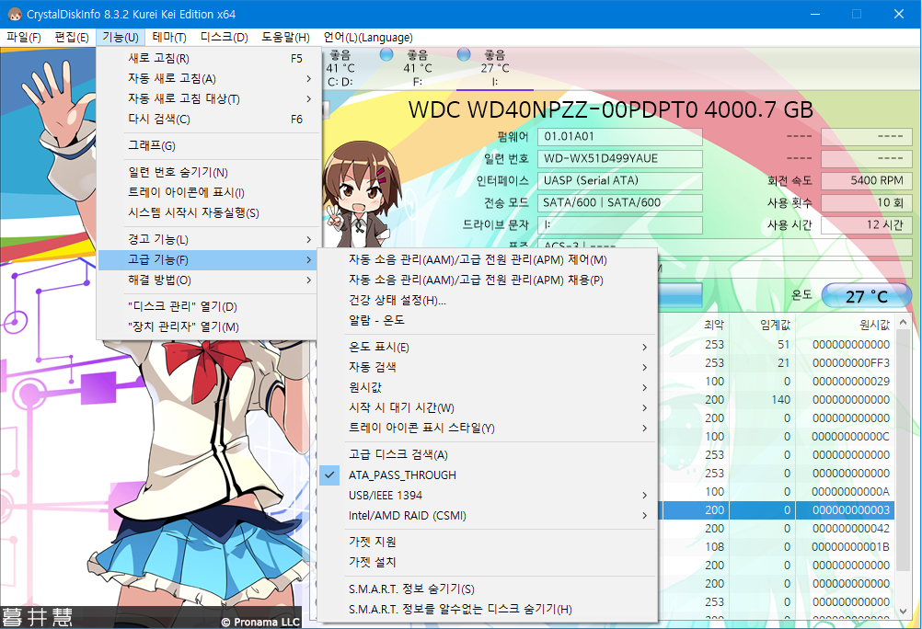Screen dimensions: 922x629
Task: Expand the USB/IEEE 1394 submenu
Action: pos(487,495)
